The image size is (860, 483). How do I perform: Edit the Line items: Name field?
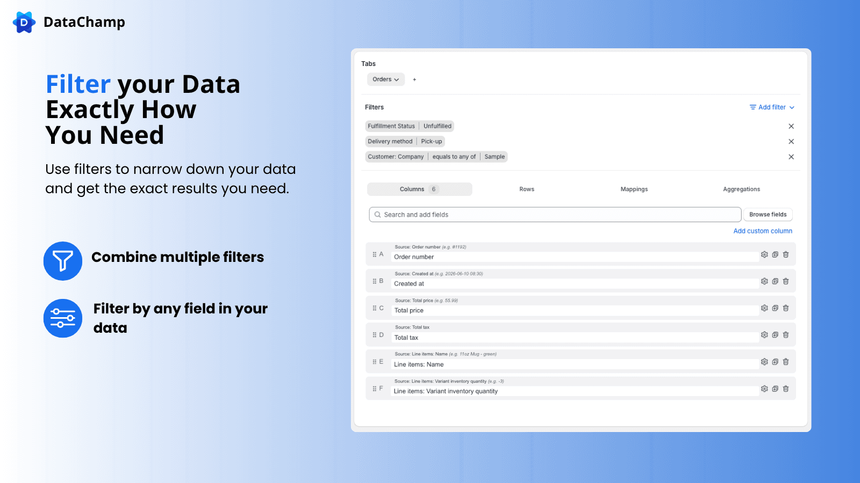(x=575, y=364)
